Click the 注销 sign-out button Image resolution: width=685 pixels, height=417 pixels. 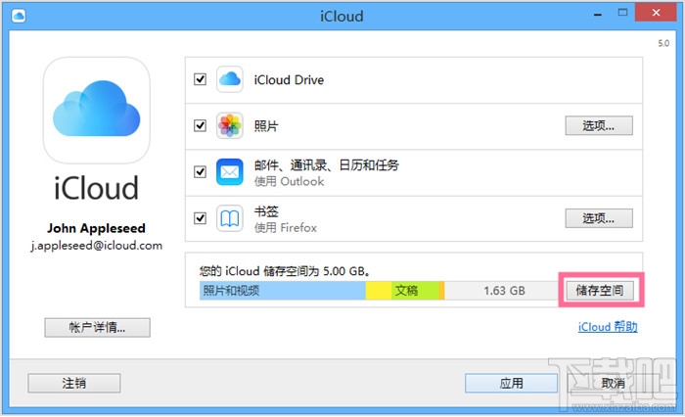coord(74,384)
